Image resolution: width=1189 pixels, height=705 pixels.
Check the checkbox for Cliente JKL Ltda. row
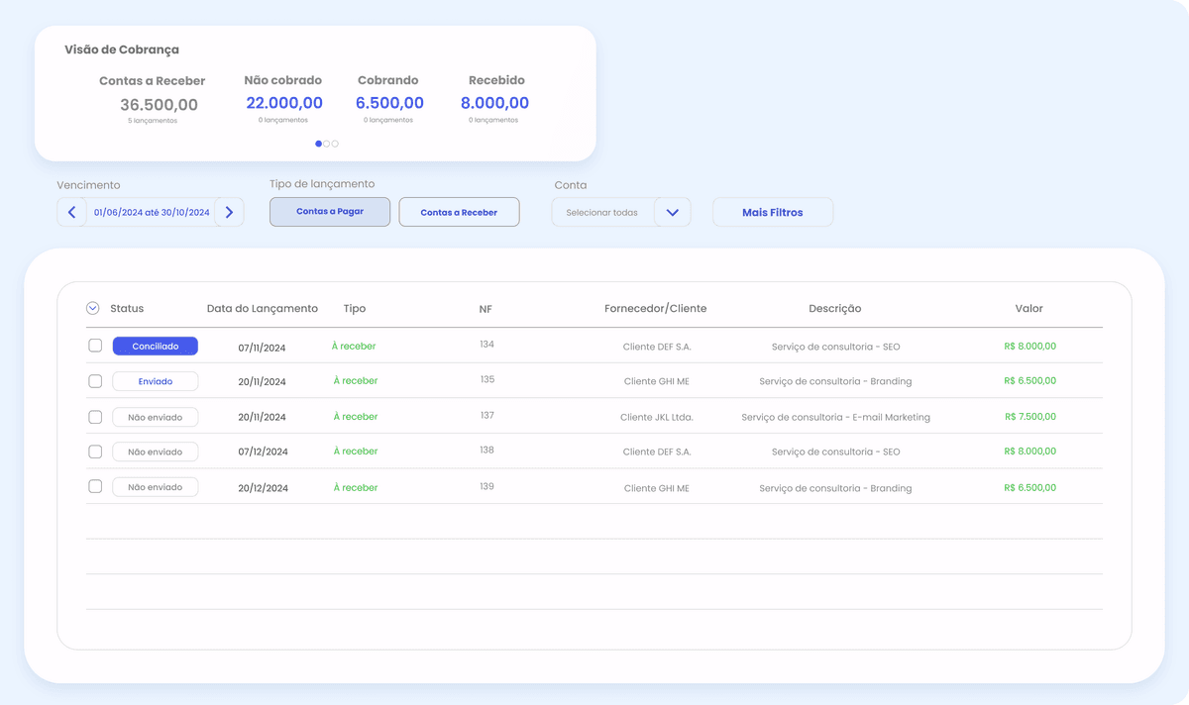click(95, 416)
